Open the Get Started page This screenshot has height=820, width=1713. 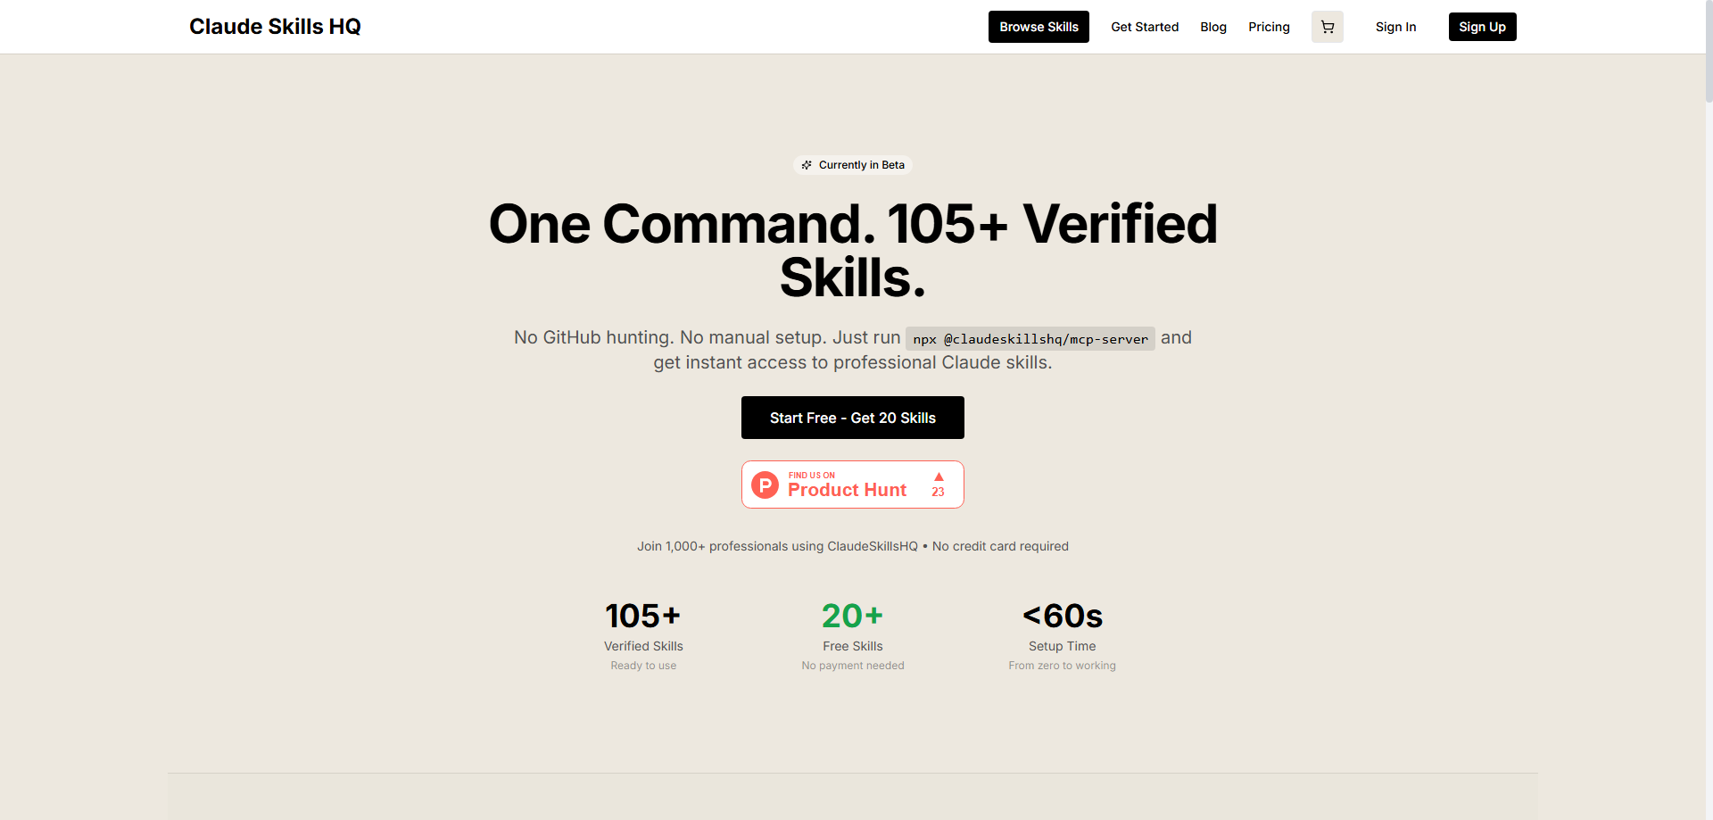pyautogui.click(x=1145, y=27)
